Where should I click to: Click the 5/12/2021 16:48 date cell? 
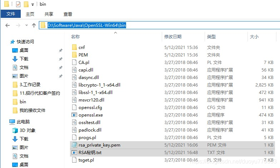point(181,152)
